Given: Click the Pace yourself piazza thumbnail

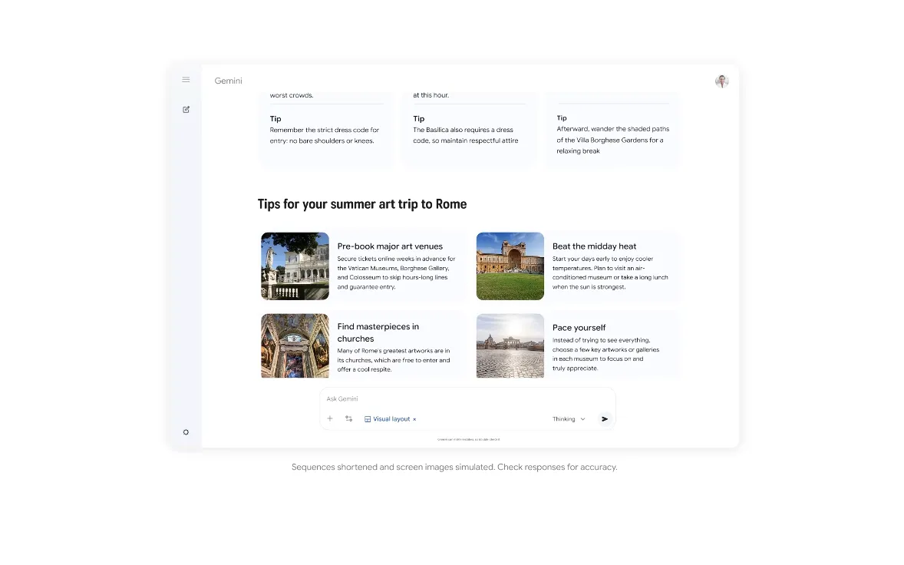Looking at the screenshot, I should click(x=510, y=345).
